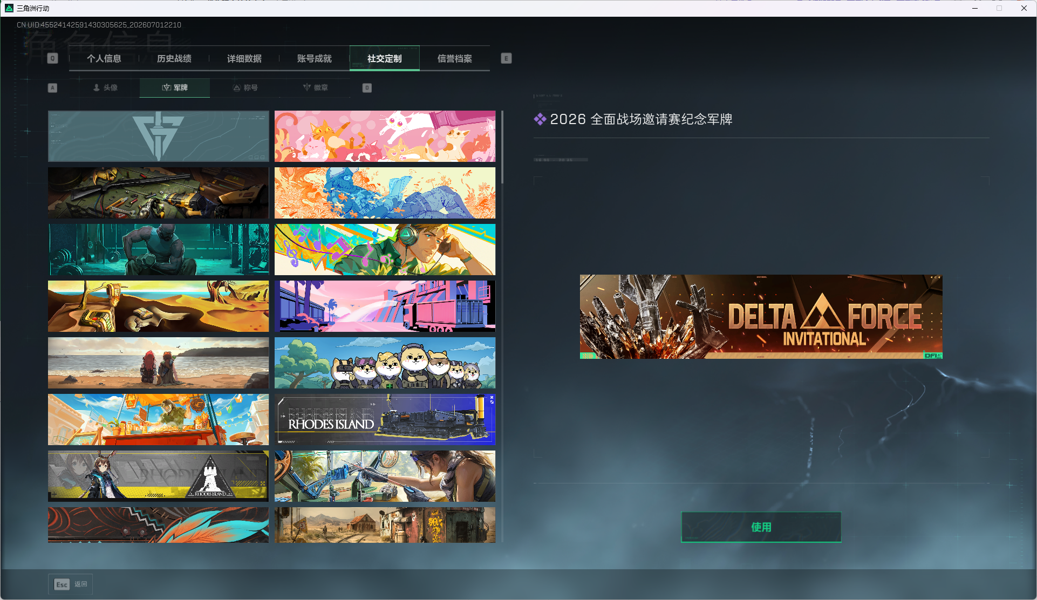Select the orange market stall dog tag
The width and height of the screenshot is (1037, 600).
(158, 419)
